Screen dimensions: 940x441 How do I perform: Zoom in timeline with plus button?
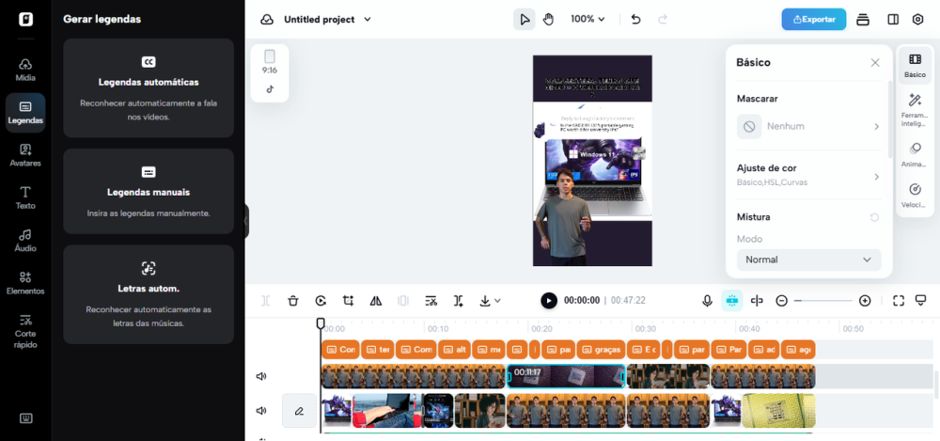click(x=865, y=301)
